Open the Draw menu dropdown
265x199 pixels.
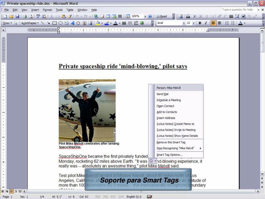pos(8,23)
